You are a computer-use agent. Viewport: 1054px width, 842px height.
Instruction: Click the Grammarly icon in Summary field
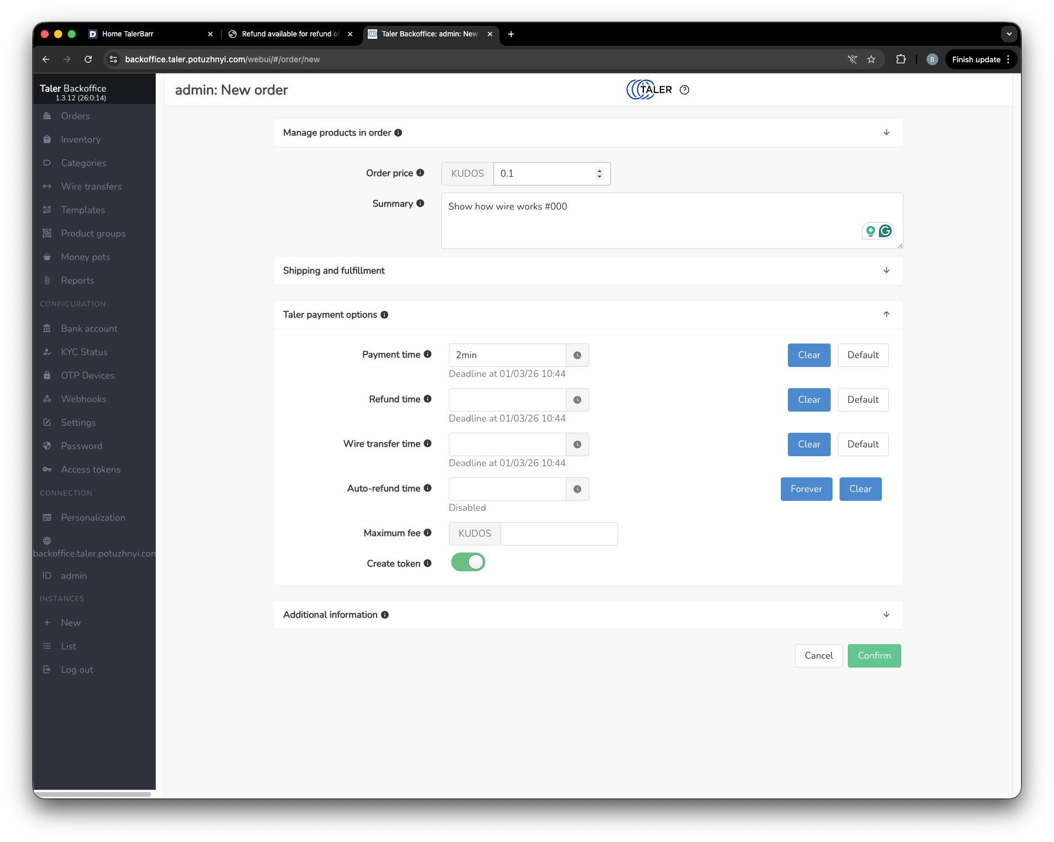click(885, 231)
